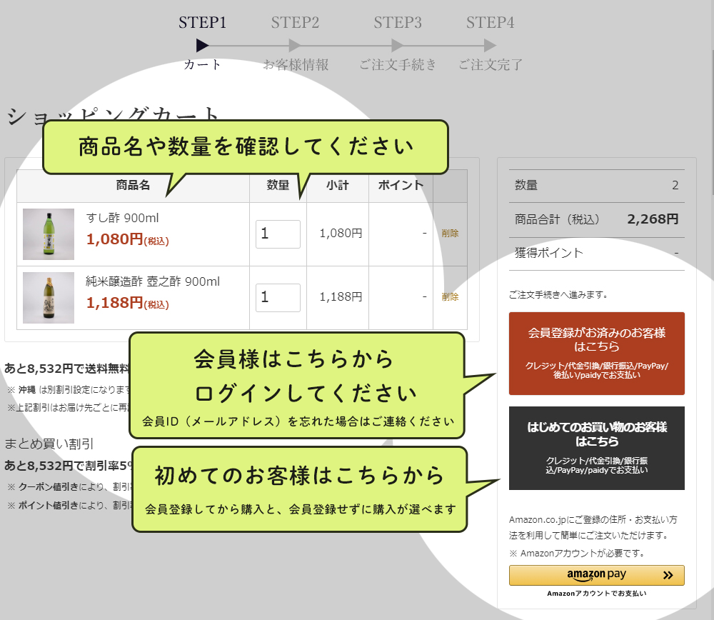Open the すし酢 900ml product image
This screenshot has height=620, width=714.
coord(47,234)
